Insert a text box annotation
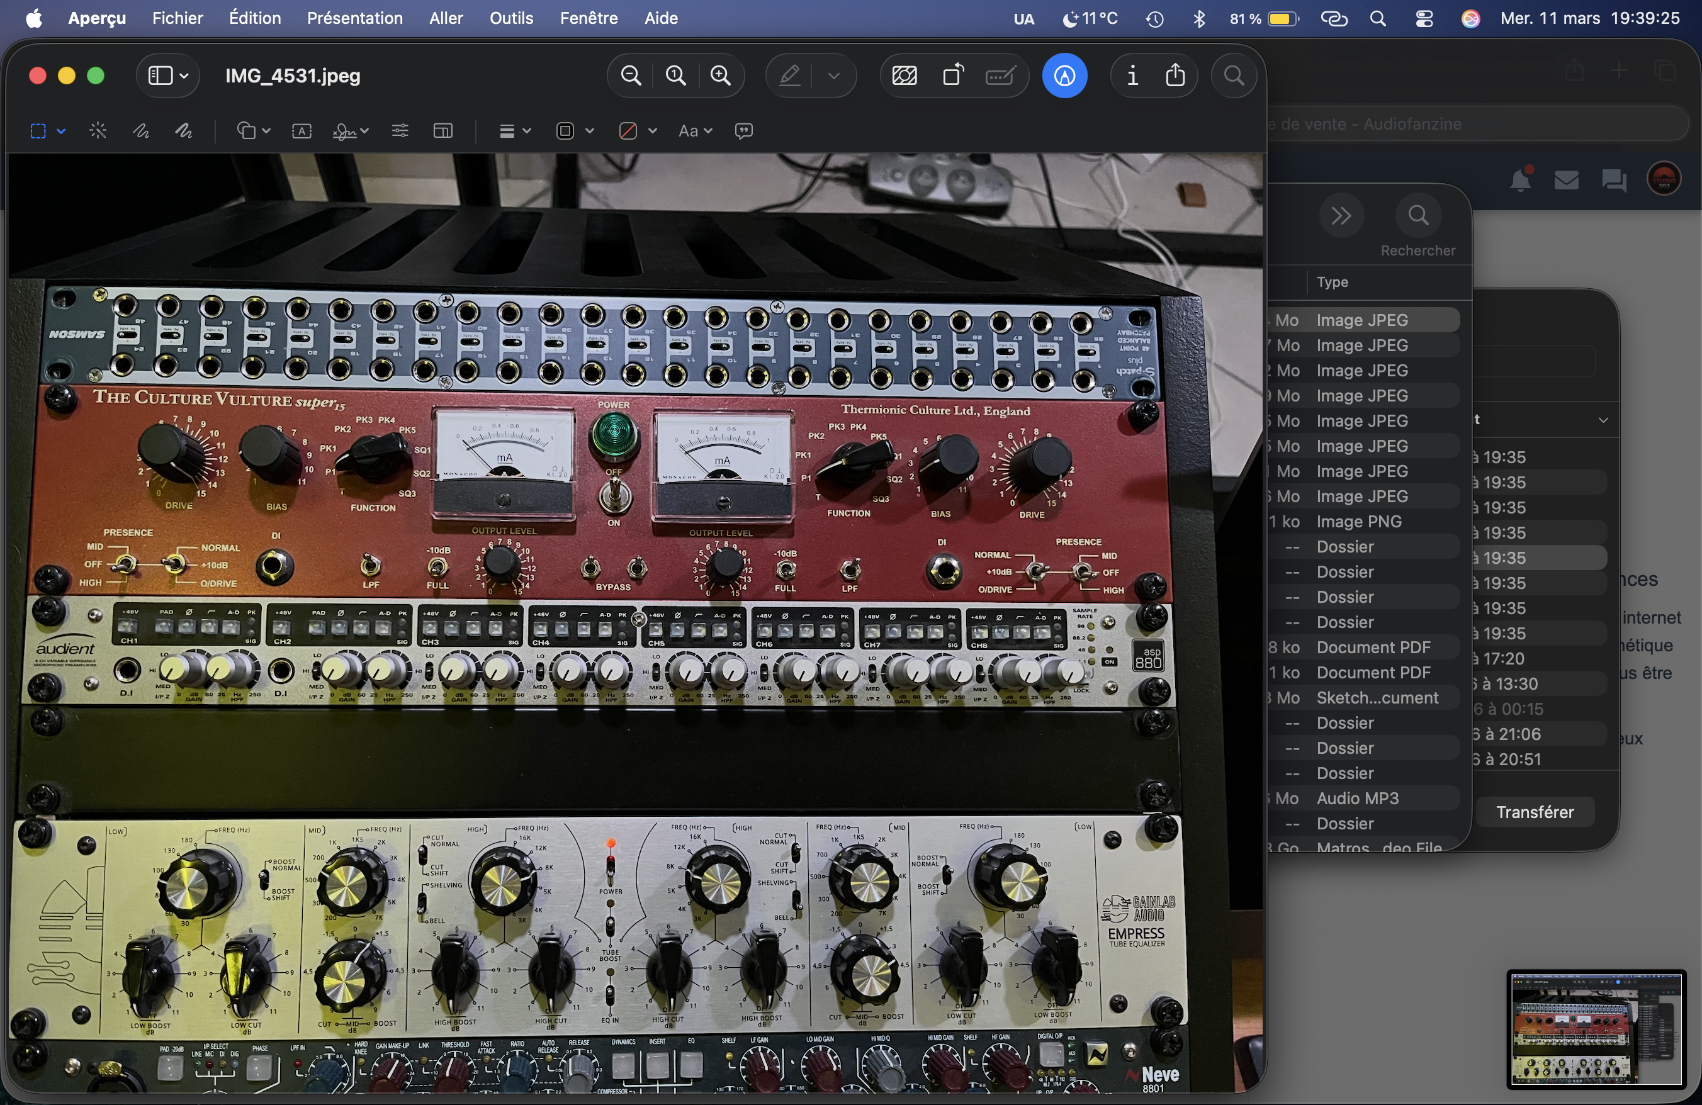Screen dimensions: 1702x1105 point(302,131)
